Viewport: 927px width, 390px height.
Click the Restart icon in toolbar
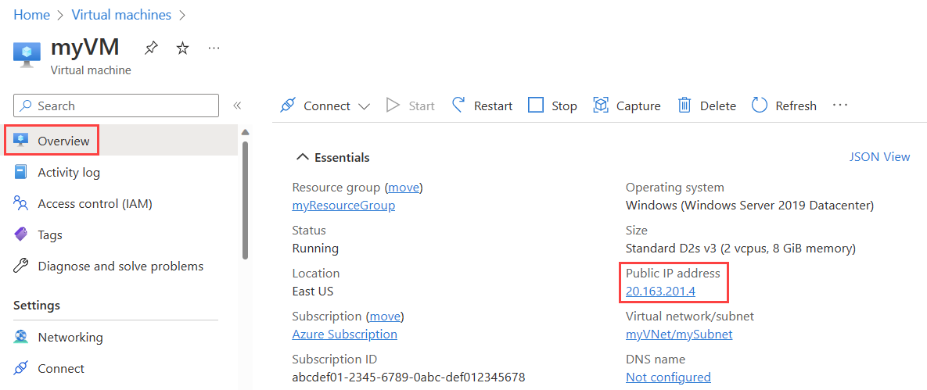point(458,106)
